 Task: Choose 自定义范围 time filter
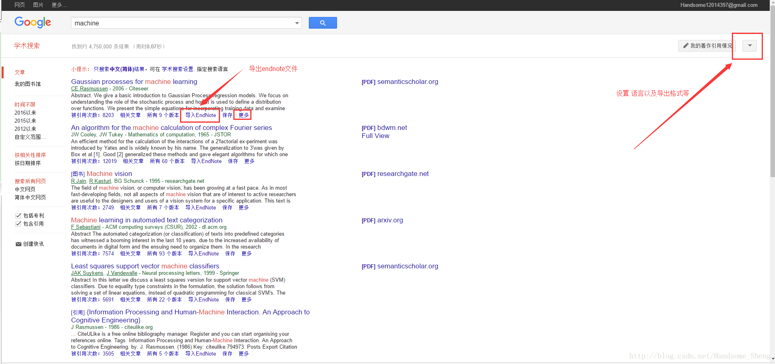coord(30,137)
